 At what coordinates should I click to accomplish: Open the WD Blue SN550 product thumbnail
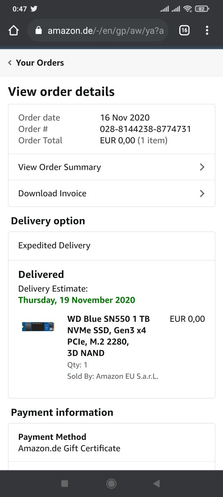[38, 326]
